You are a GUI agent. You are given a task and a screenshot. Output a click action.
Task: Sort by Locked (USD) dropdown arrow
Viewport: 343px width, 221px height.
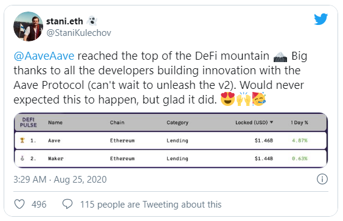[x=271, y=122]
